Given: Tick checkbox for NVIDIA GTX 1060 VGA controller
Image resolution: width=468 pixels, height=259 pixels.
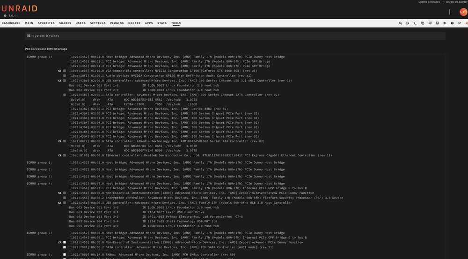Looking at the screenshot, I should coord(65,71).
